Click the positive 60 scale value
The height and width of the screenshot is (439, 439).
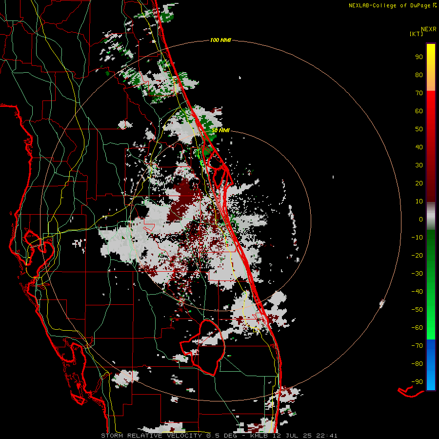[419, 111]
